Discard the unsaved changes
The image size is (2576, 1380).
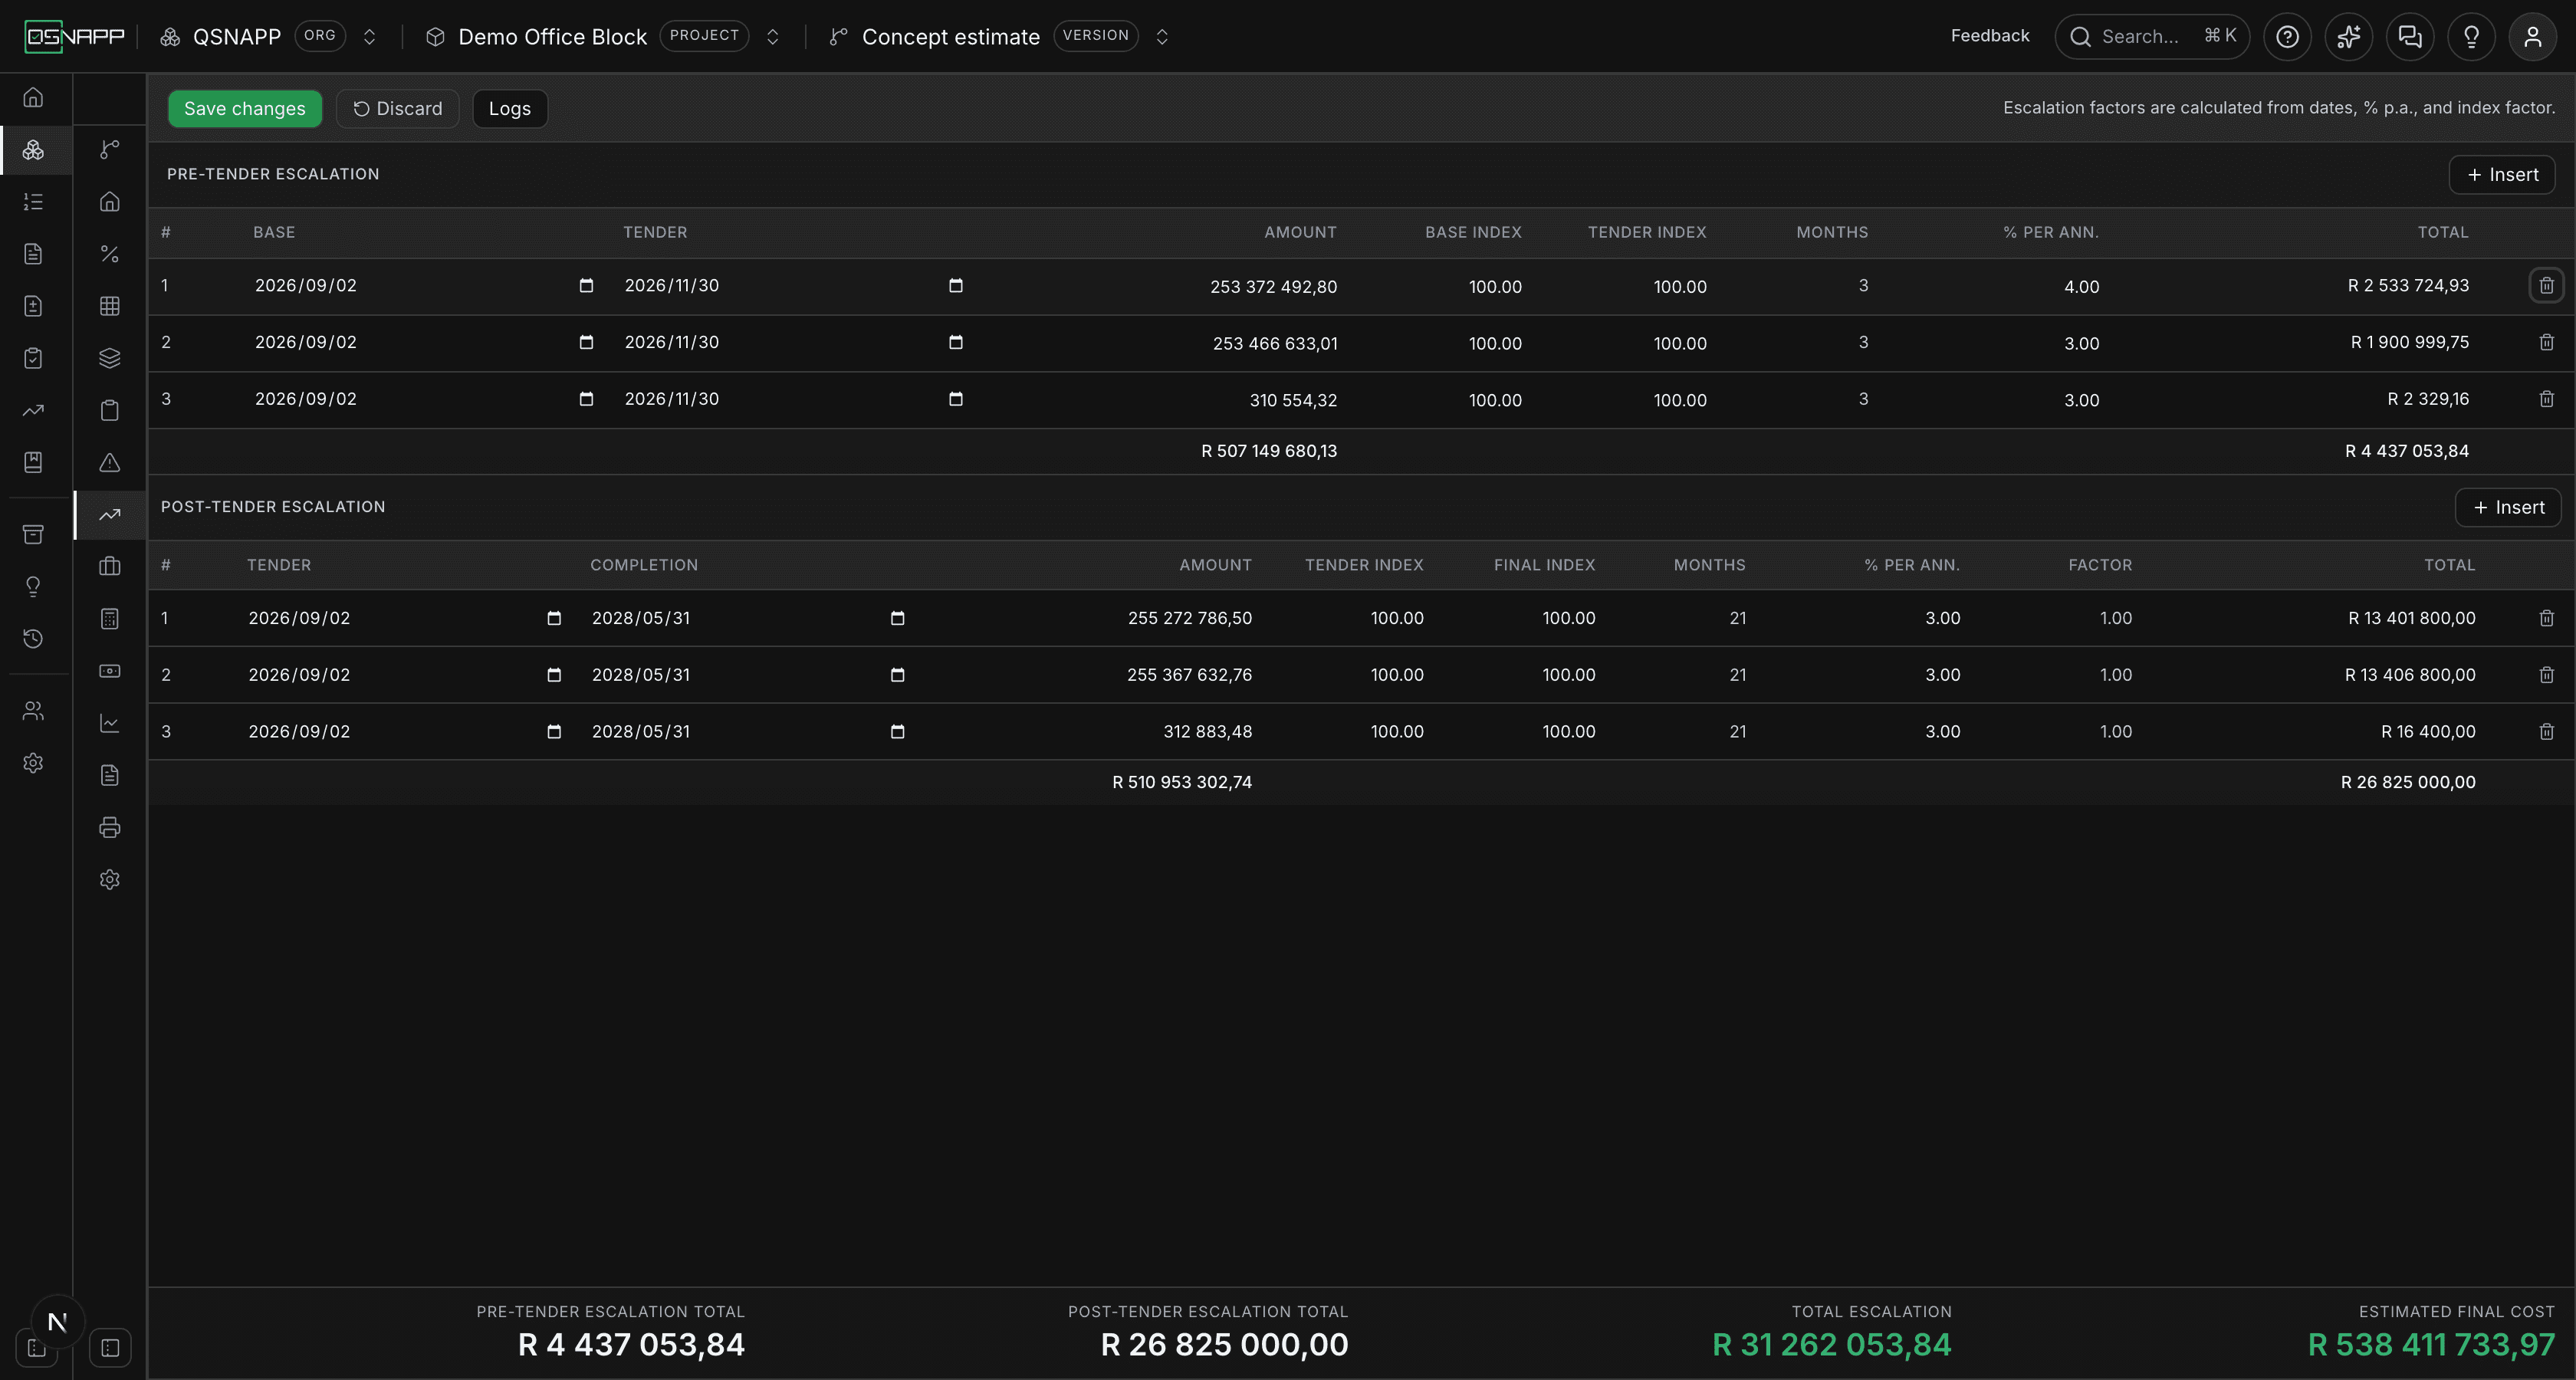[397, 108]
